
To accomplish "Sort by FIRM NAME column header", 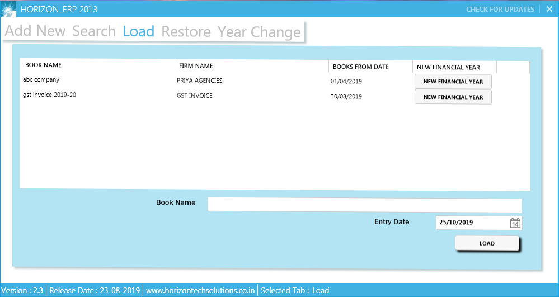I will (196, 66).
